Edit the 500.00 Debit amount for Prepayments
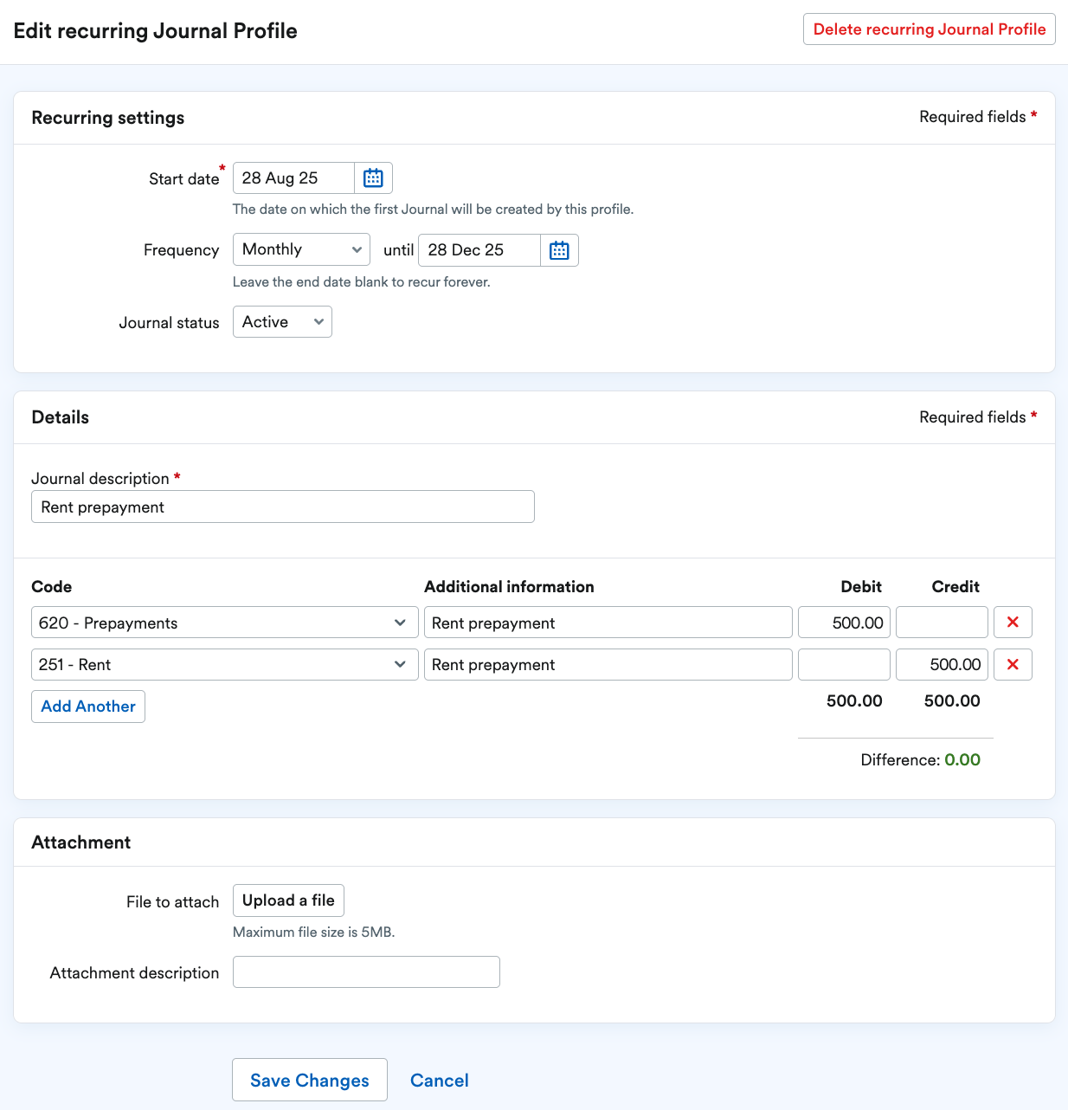Screen dimensions: 1068x1110 844,622
